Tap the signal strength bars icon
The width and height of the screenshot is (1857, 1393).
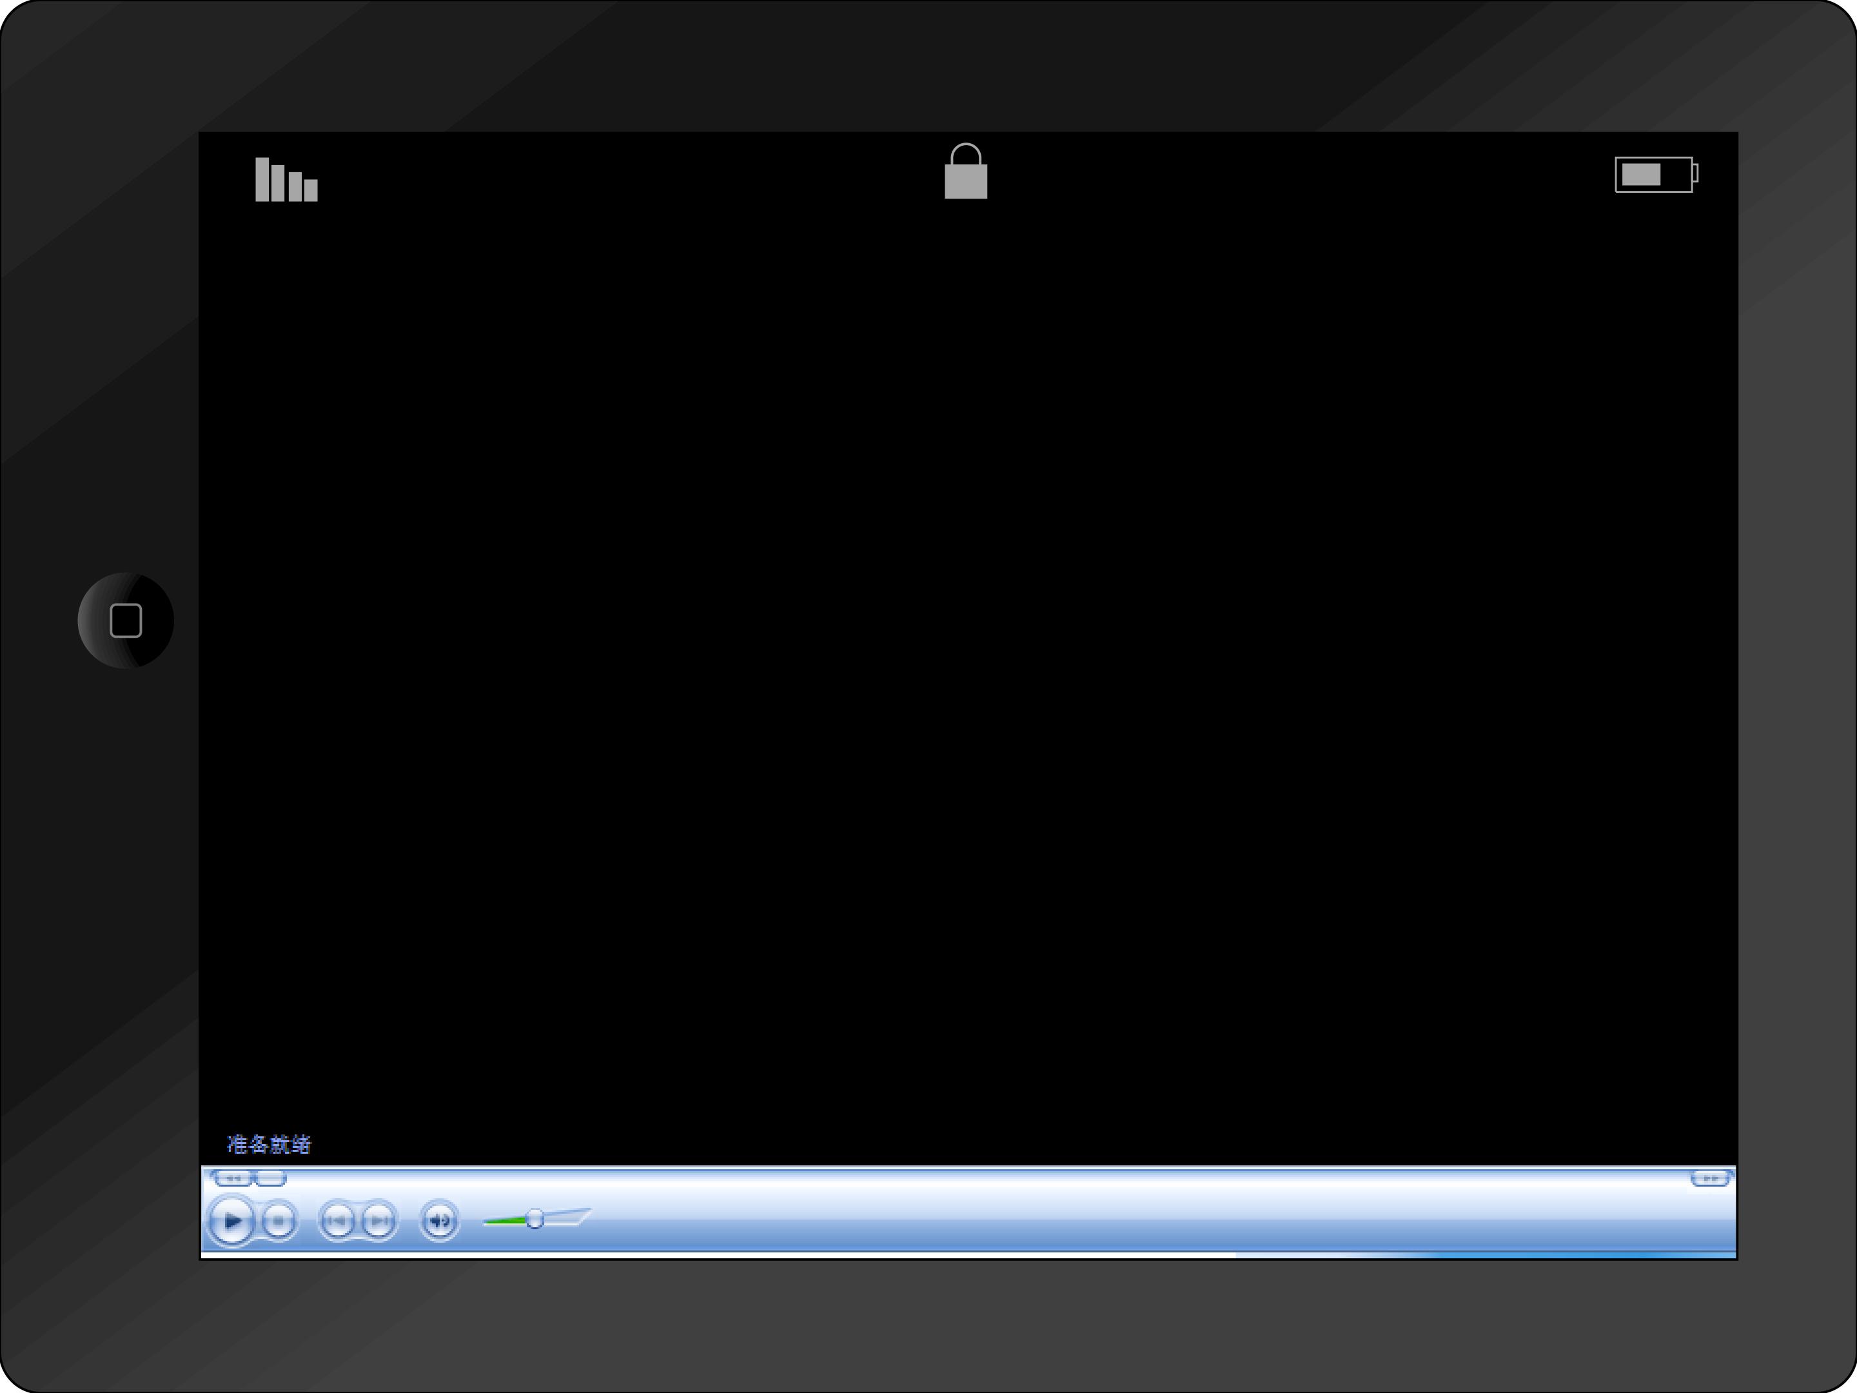286,180
